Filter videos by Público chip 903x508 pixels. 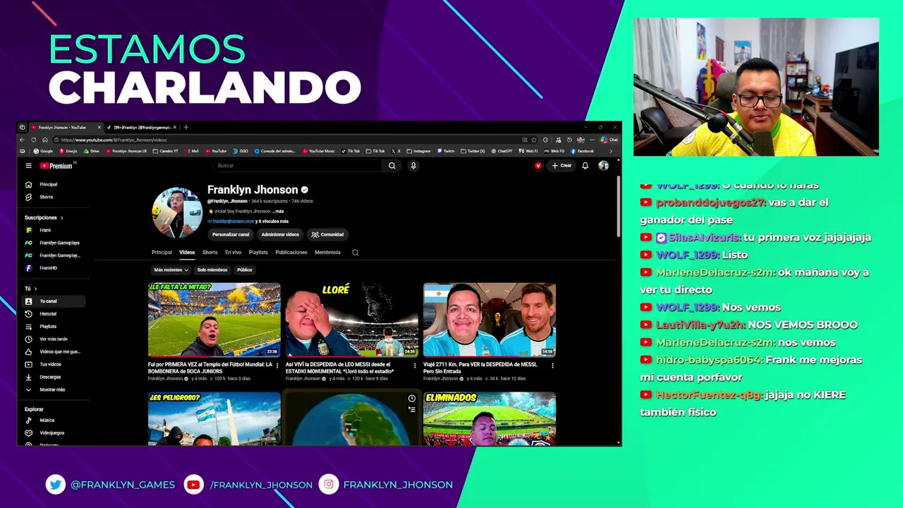245,270
